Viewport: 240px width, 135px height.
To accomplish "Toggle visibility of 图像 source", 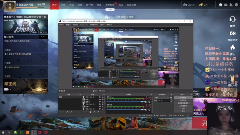I will (100, 100).
